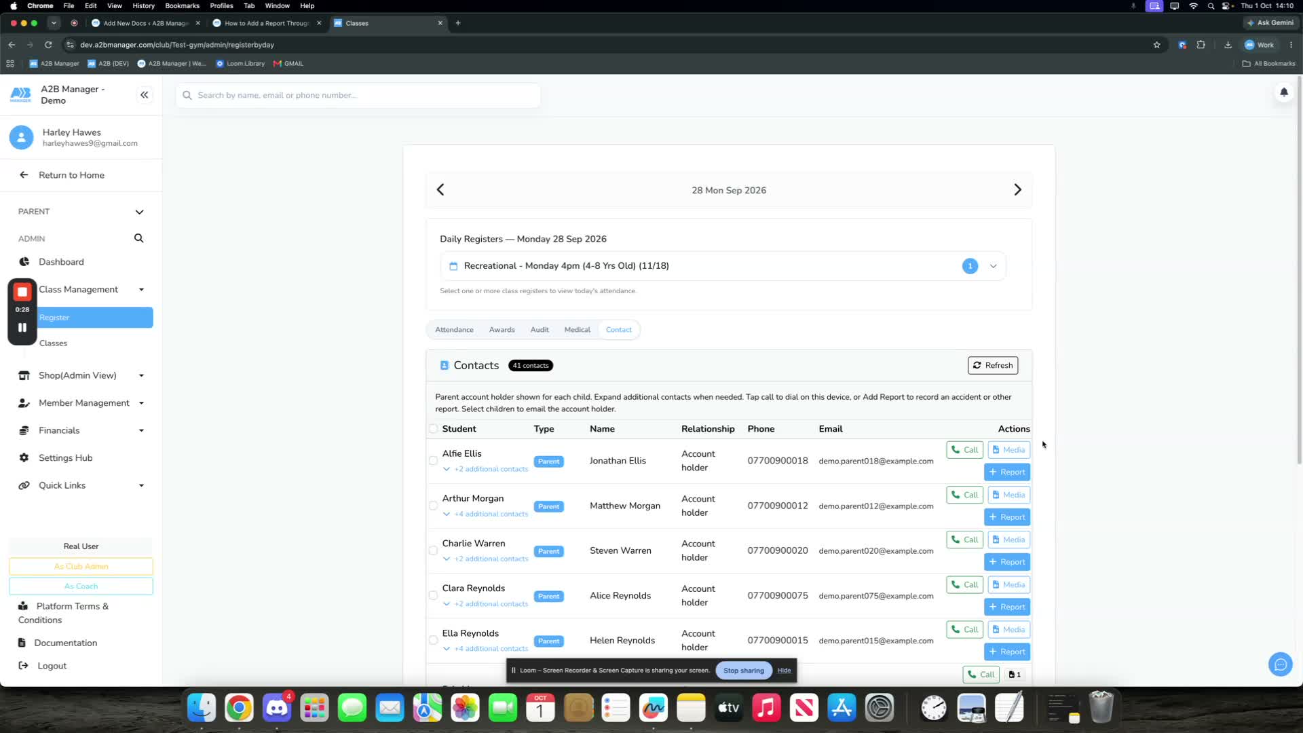Tick the checkbox for Arthur Morgan

tap(433, 506)
